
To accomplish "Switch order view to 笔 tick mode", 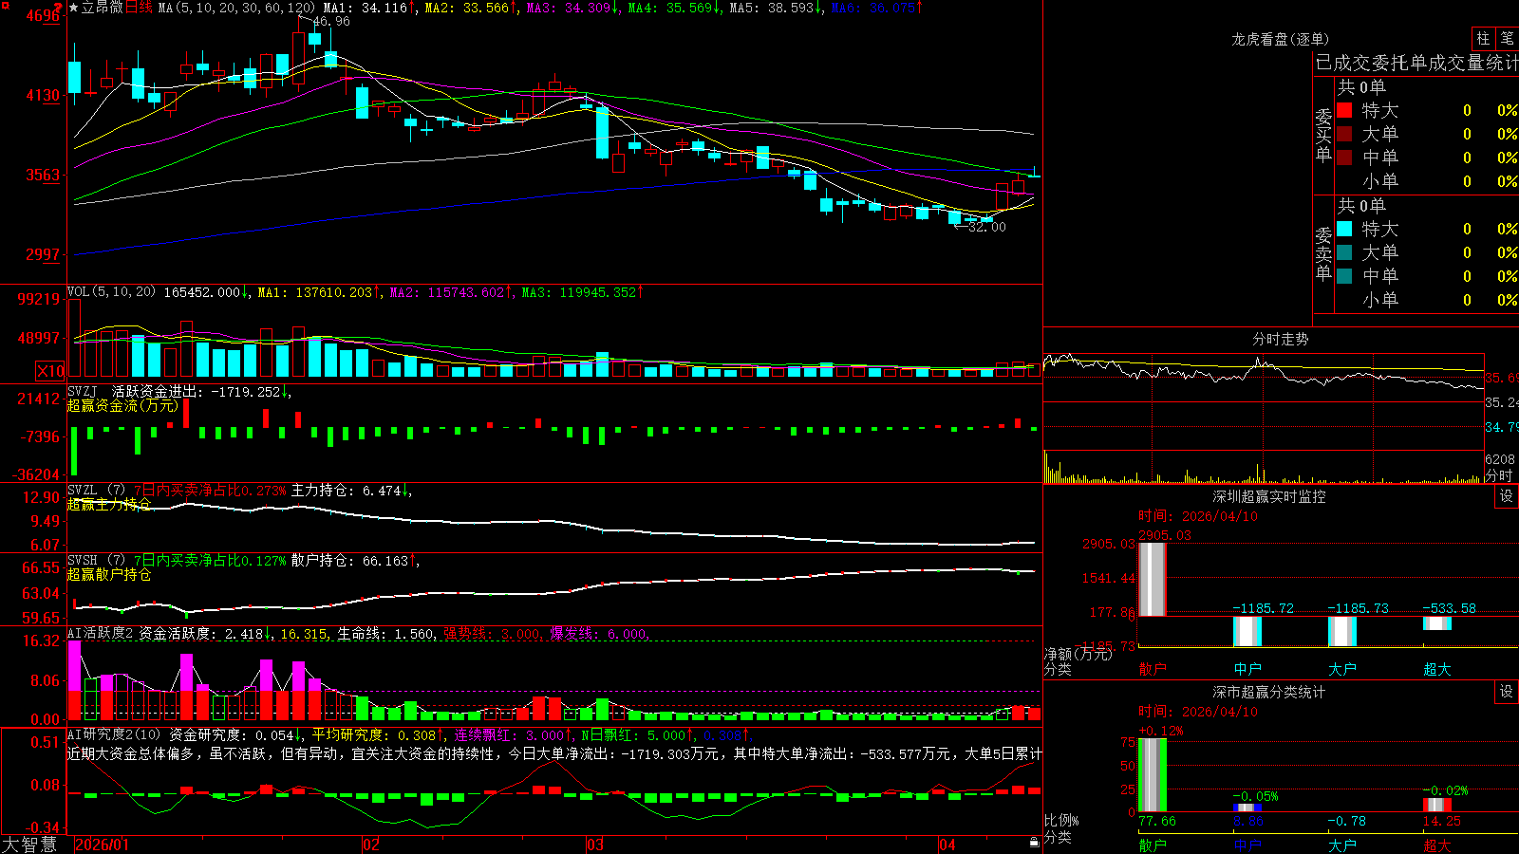I will pyautogui.click(x=1507, y=39).
